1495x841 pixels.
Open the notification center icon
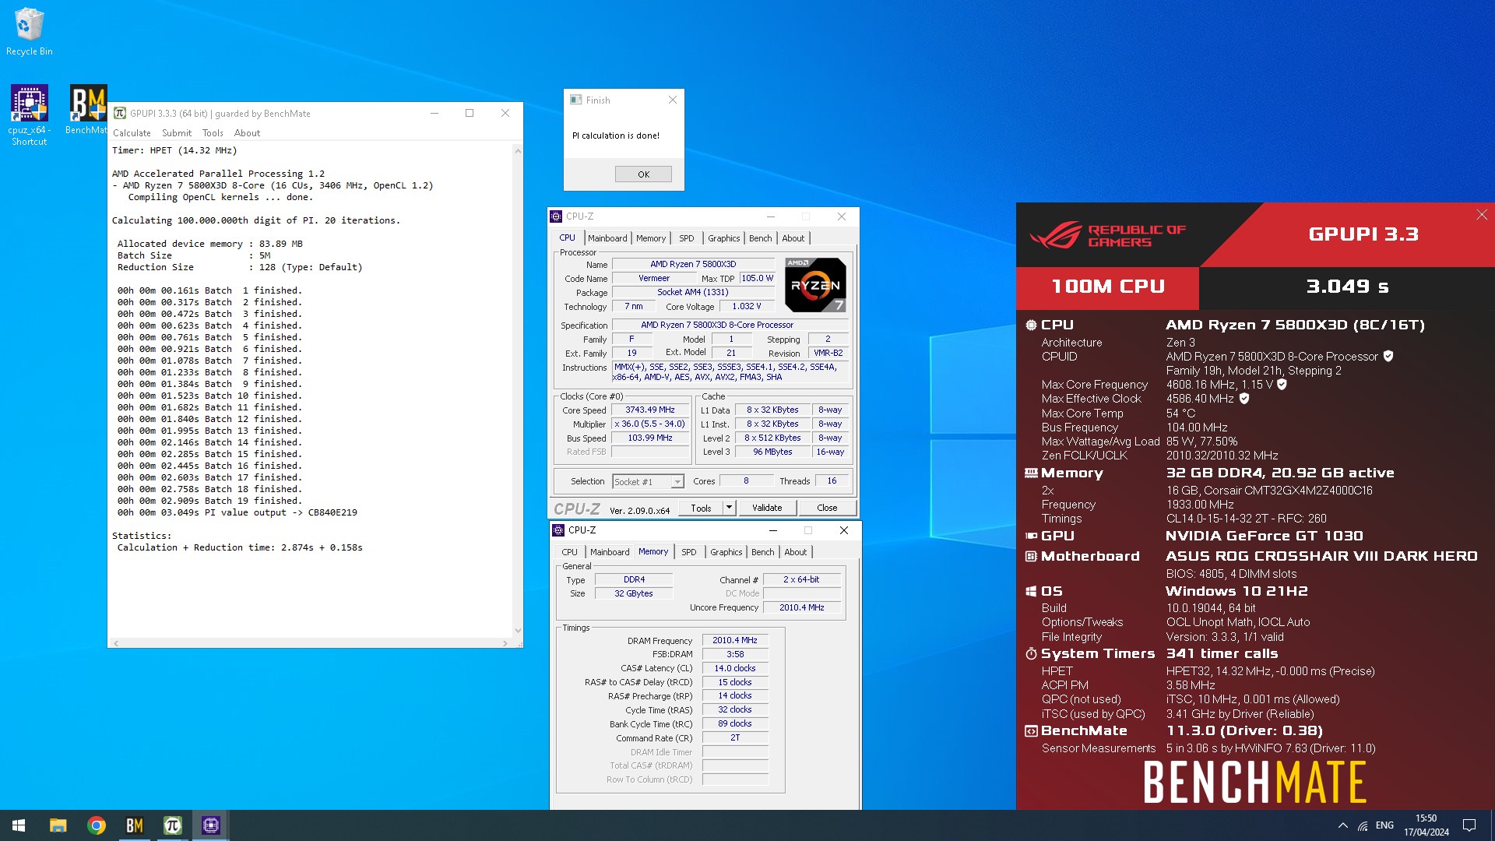tap(1469, 825)
